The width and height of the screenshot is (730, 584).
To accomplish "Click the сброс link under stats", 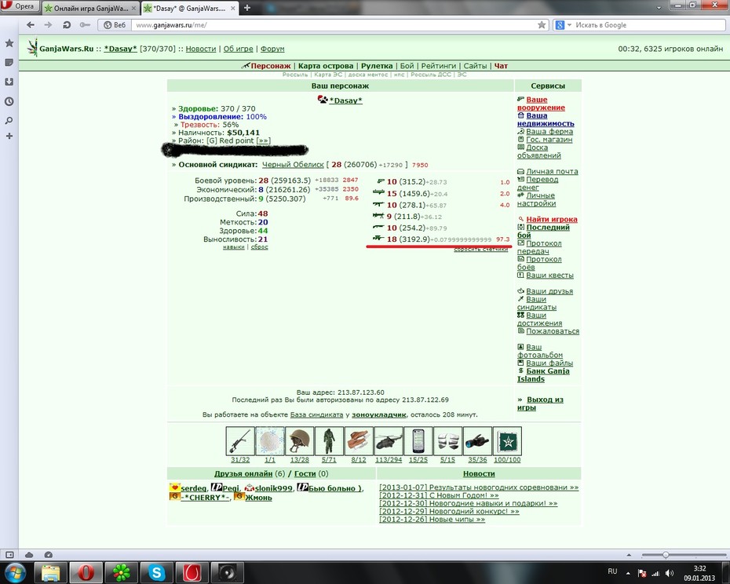I will (x=259, y=246).
